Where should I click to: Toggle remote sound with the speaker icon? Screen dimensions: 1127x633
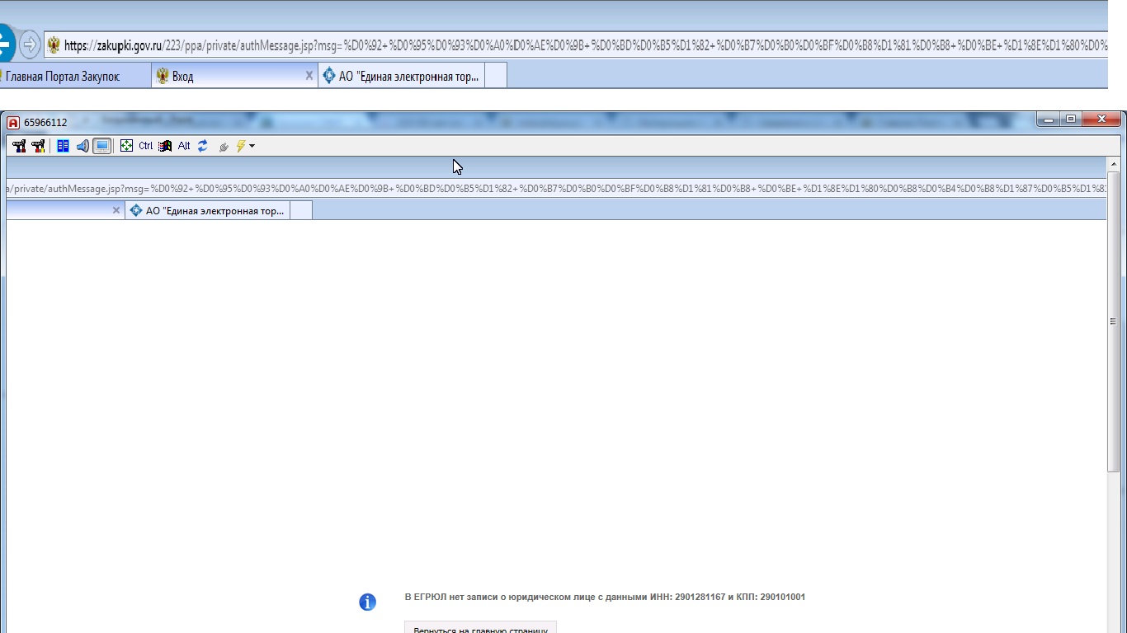(x=83, y=146)
